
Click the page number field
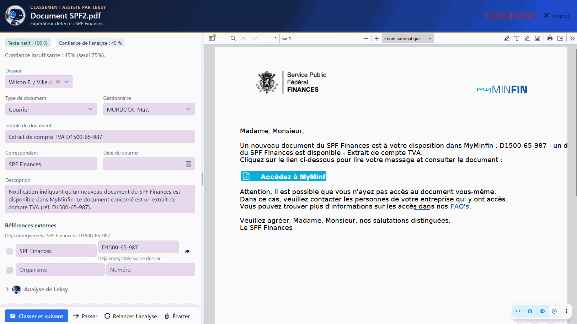point(270,38)
